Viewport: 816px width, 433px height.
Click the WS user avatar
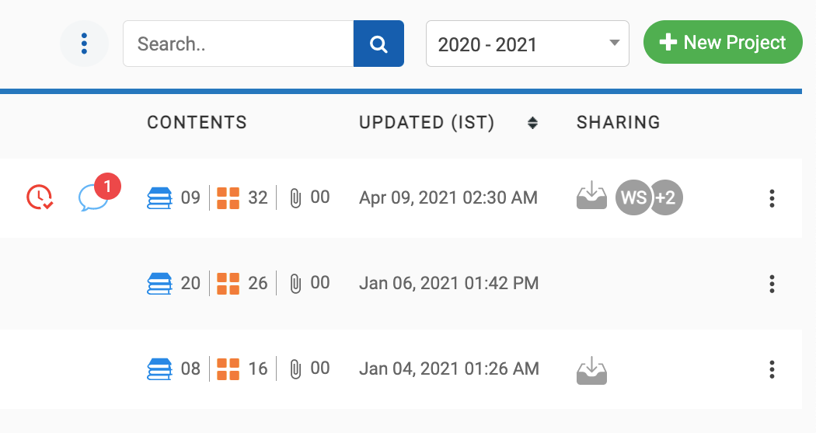pos(633,197)
